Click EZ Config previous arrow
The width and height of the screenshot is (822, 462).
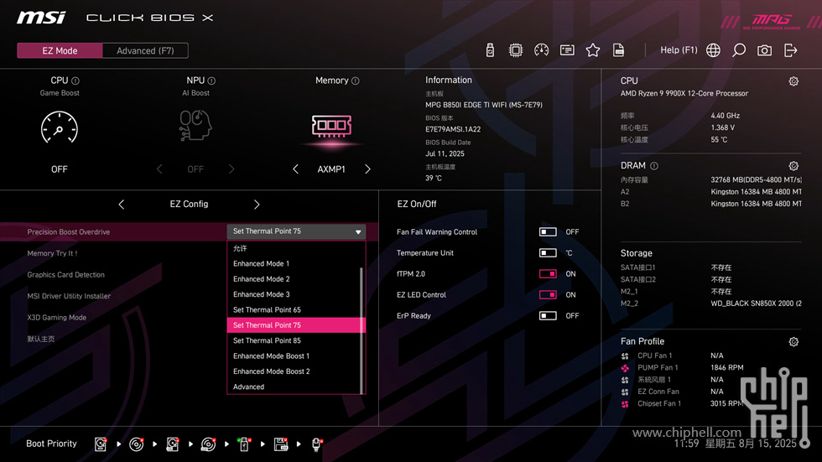[x=121, y=205]
